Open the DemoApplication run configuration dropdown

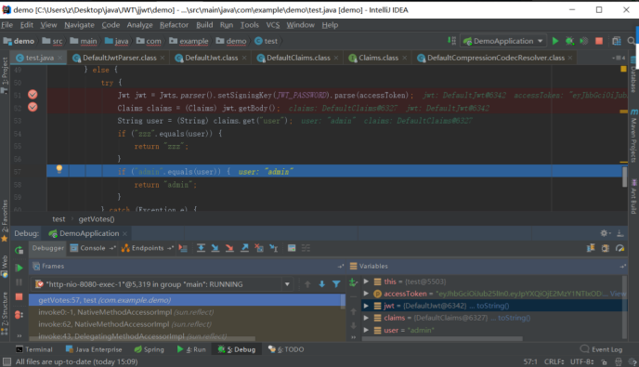coord(503,41)
